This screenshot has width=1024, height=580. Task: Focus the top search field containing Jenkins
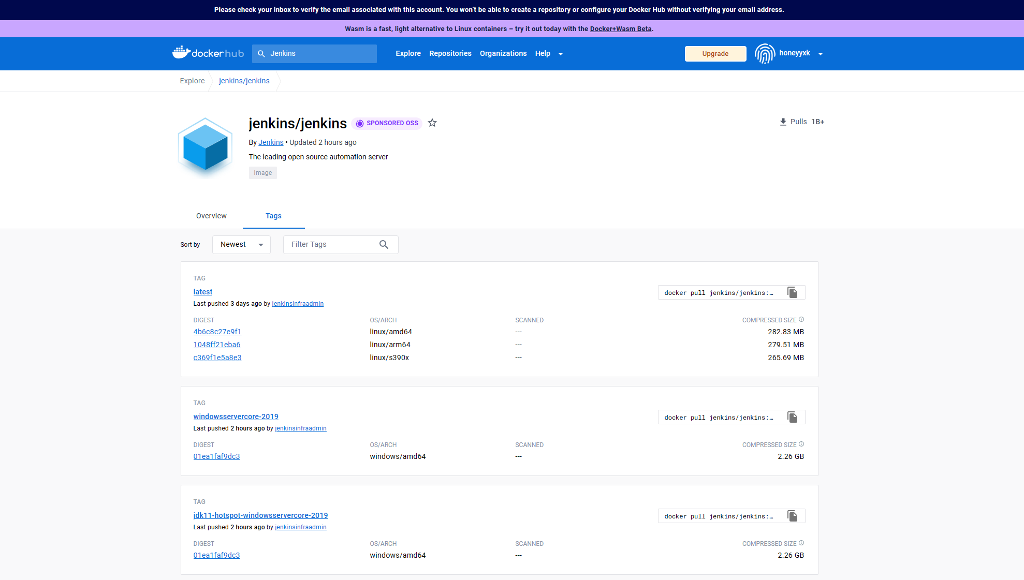pos(314,54)
